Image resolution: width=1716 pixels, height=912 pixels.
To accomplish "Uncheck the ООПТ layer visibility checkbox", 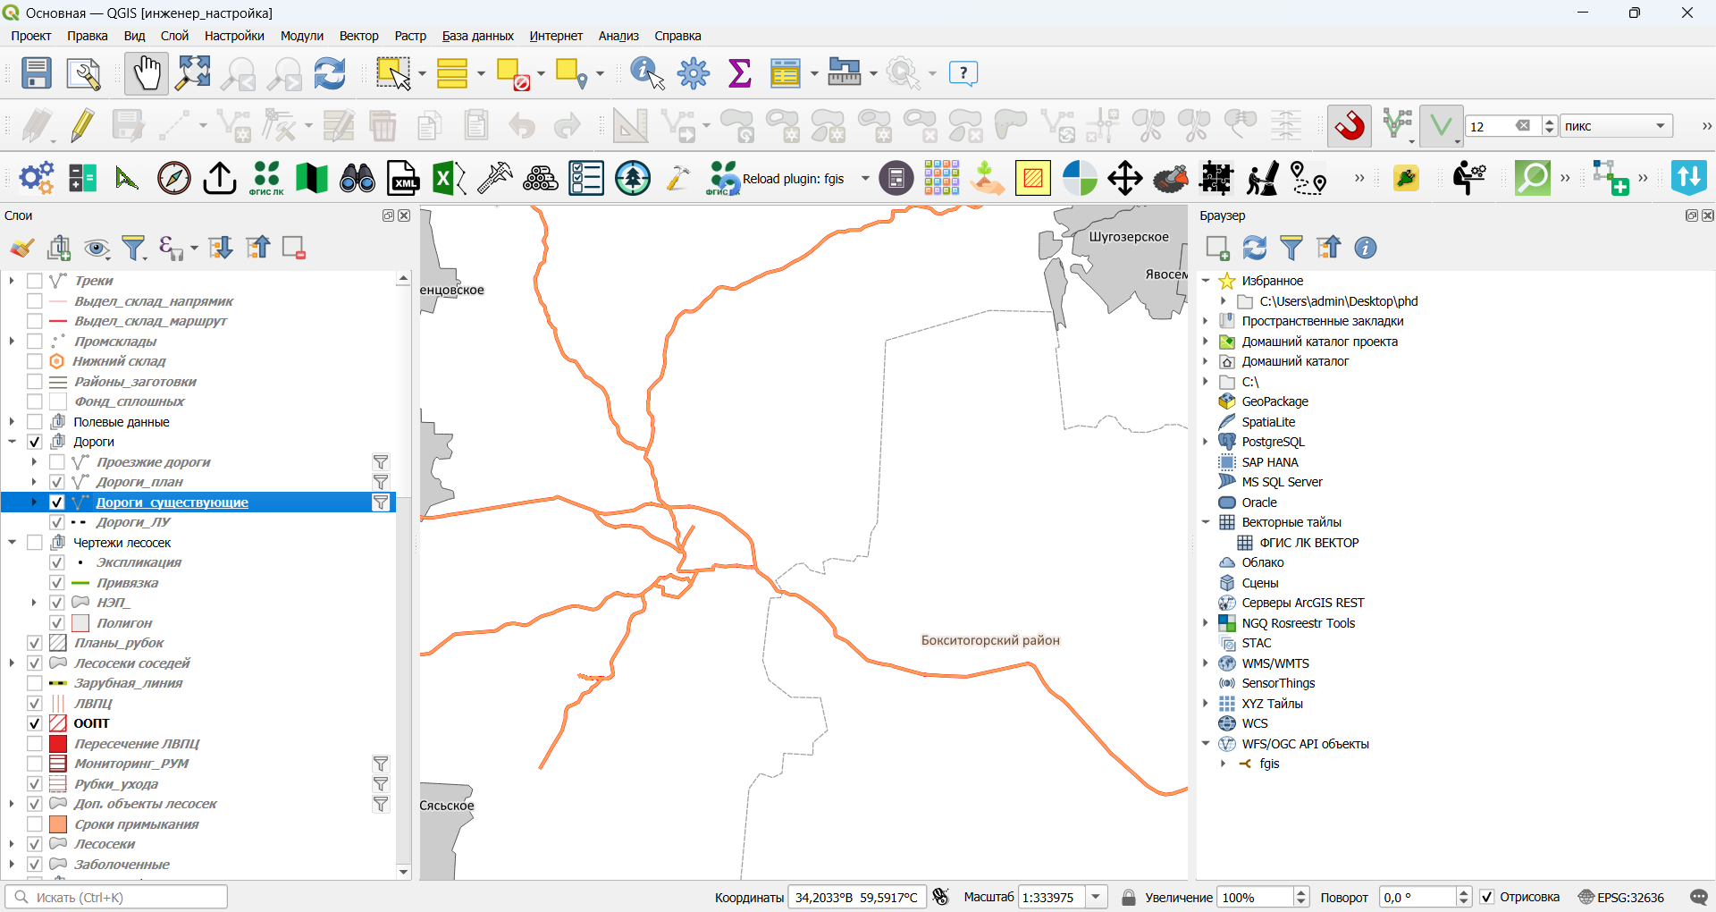I will click(x=35, y=723).
